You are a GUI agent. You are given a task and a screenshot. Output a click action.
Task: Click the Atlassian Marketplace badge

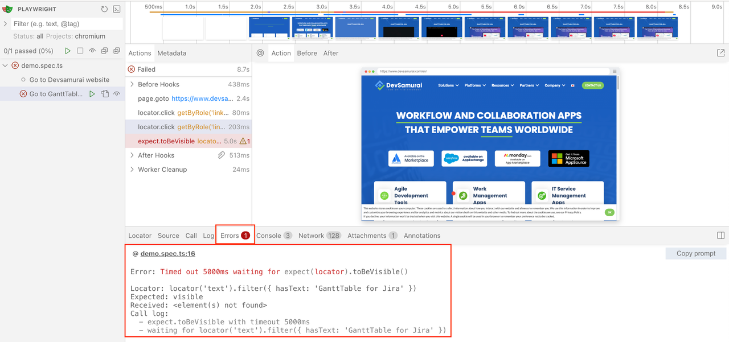(x=411, y=159)
